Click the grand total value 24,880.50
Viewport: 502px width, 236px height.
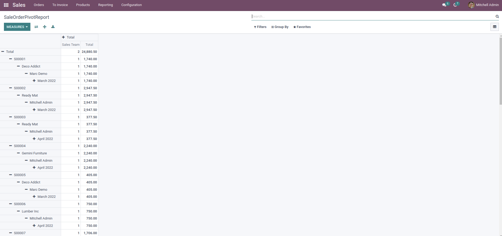coord(89,52)
